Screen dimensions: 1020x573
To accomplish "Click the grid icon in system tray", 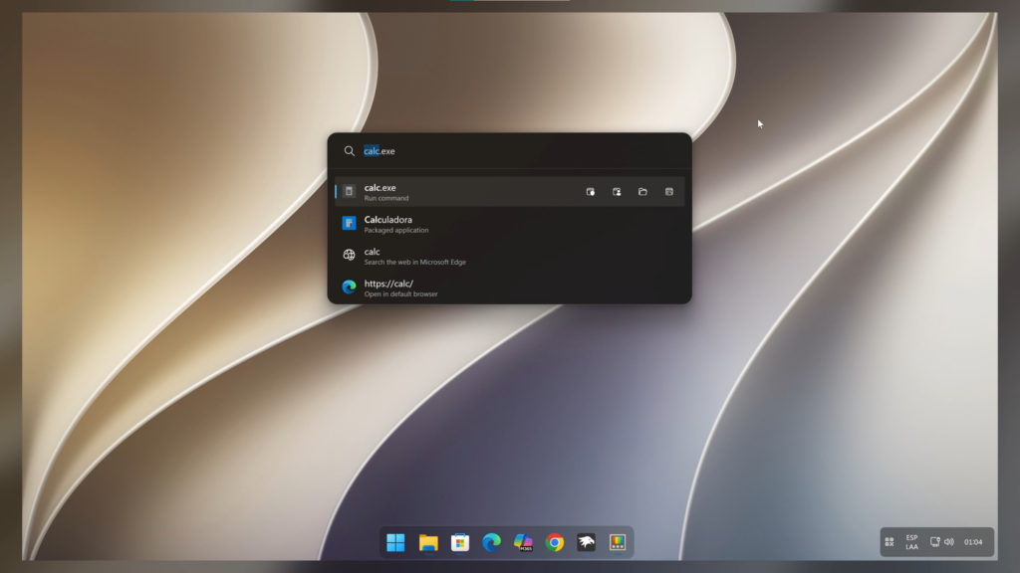I will click(x=890, y=542).
